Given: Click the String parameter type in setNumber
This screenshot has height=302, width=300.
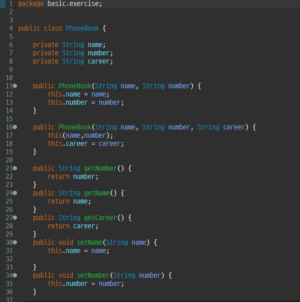Looking at the screenshot, I should 124,275.
